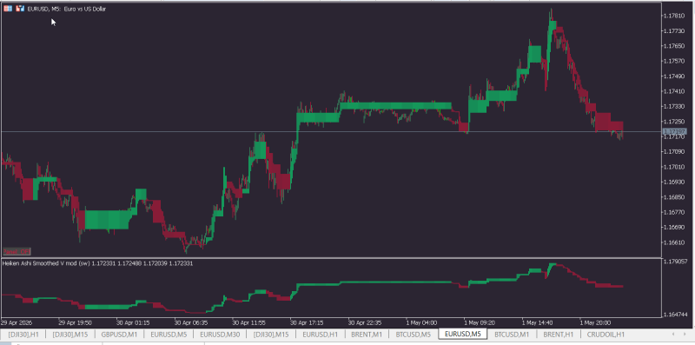Click the 1 May 04:00 time label
This screenshot has height=345, width=695.
pyautogui.click(x=422, y=322)
